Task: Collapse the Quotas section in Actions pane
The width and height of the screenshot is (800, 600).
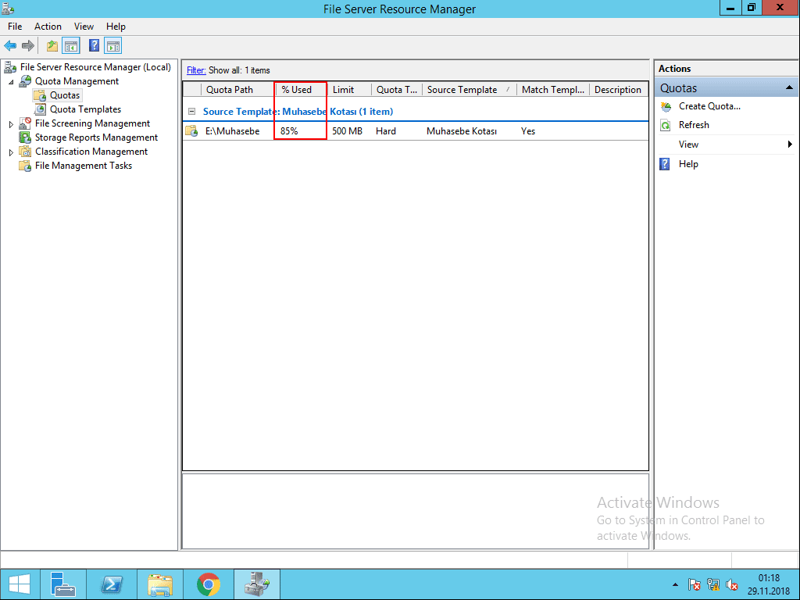Action: click(787, 87)
